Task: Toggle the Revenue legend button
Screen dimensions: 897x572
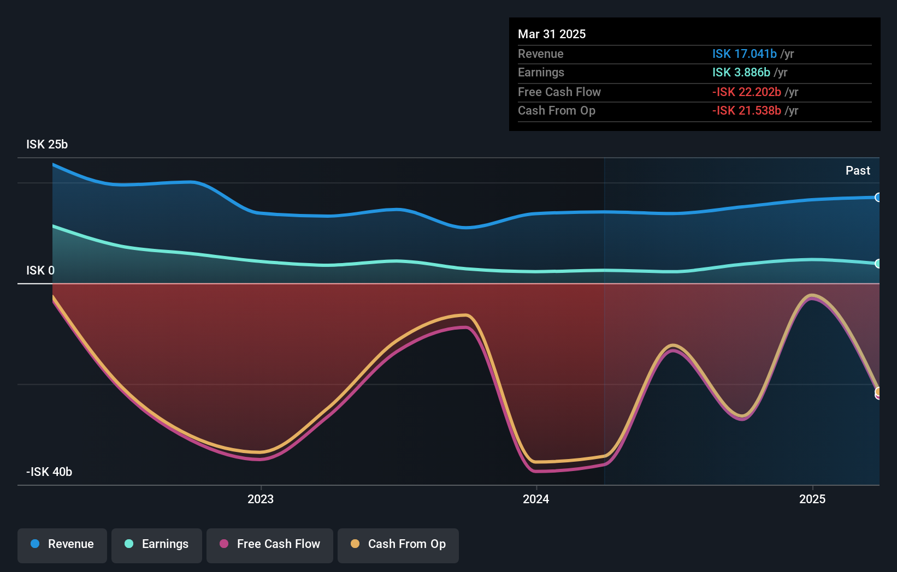Action: click(62, 545)
